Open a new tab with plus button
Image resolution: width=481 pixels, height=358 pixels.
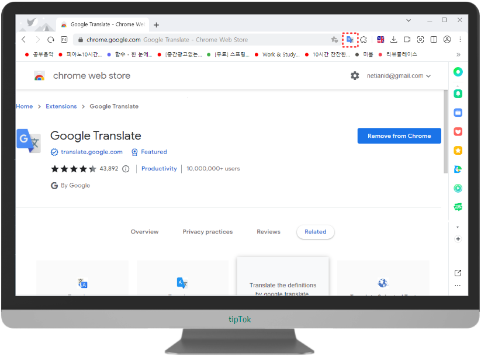pyautogui.click(x=156, y=25)
